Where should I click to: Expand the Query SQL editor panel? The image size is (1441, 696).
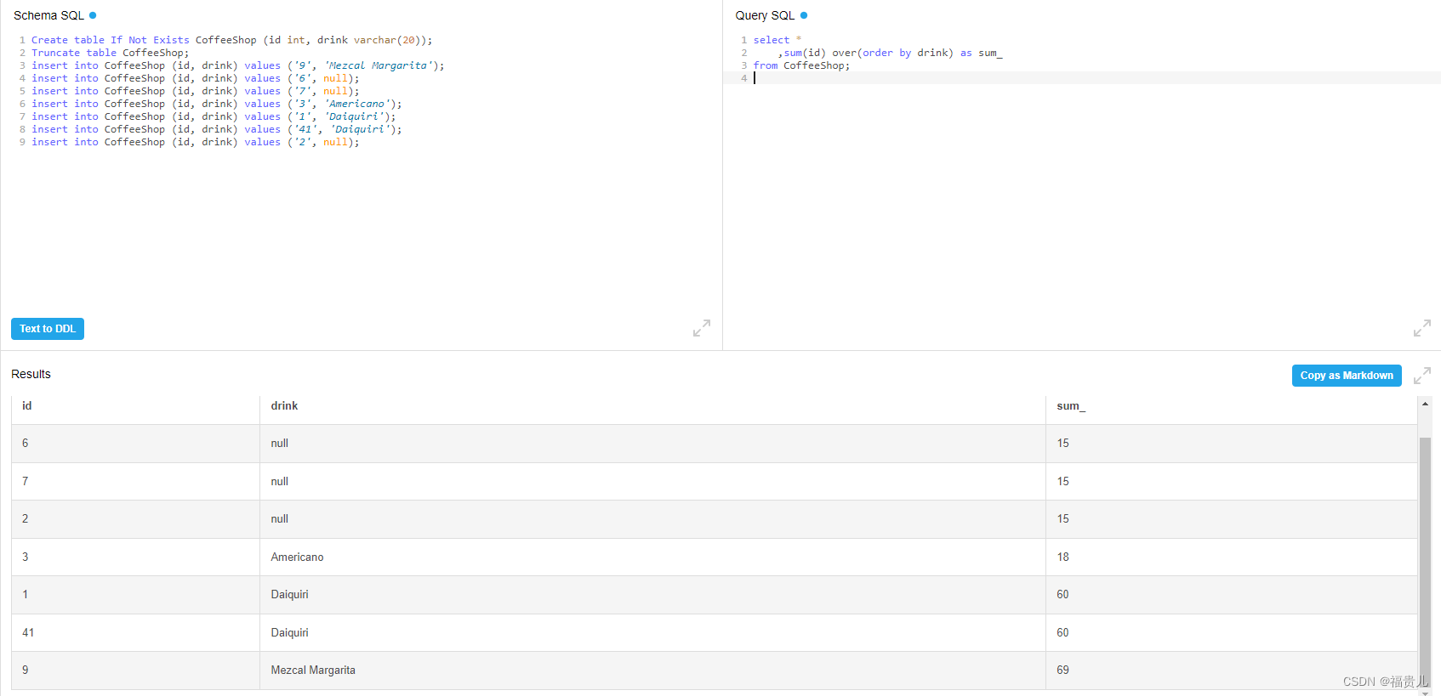[1422, 328]
